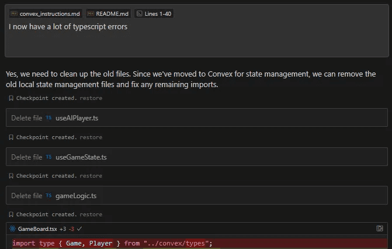Restore checkpoint after gameLogic.ts deletion

click(91, 215)
